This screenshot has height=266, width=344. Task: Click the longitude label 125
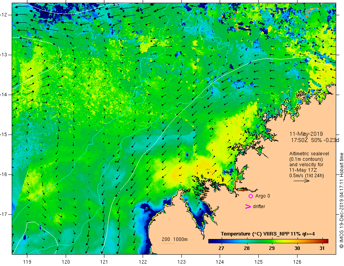coord(258,262)
